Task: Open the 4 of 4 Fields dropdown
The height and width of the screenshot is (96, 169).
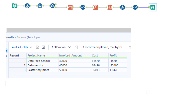Action: 22,47
